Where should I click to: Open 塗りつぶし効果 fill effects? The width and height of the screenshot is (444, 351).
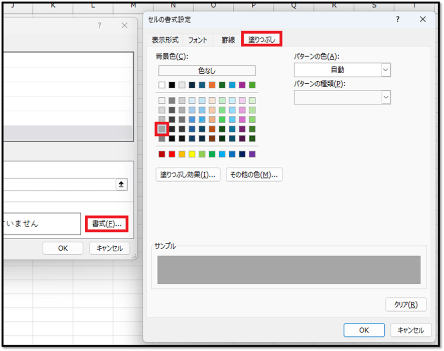(188, 174)
